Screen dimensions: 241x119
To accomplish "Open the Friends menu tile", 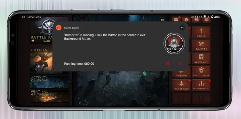I will pos(182,74).
